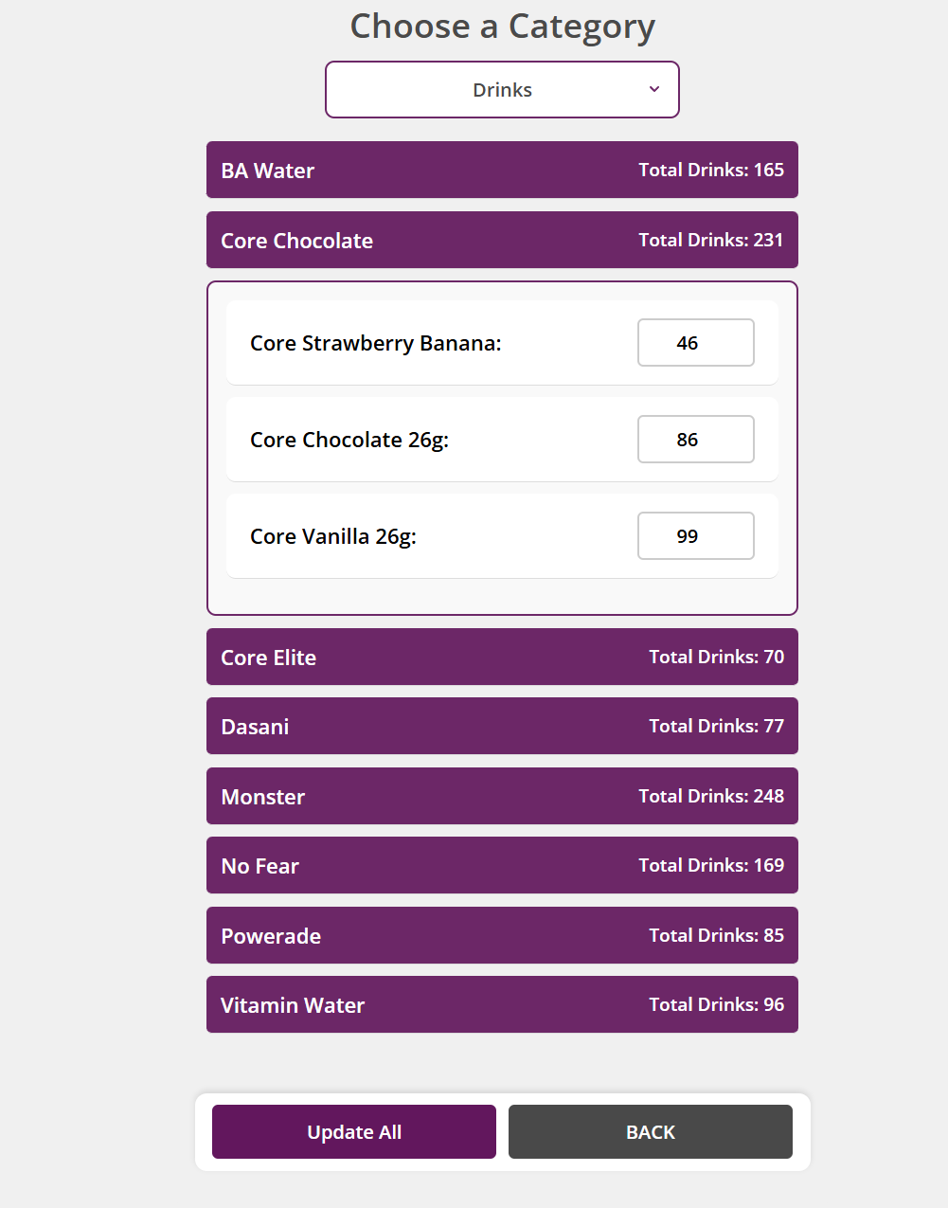Expand the BA Water section
The image size is (948, 1208).
pos(501,171)
